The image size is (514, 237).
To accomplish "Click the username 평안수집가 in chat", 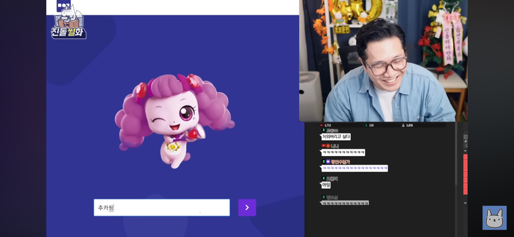I will click(340, 162).
